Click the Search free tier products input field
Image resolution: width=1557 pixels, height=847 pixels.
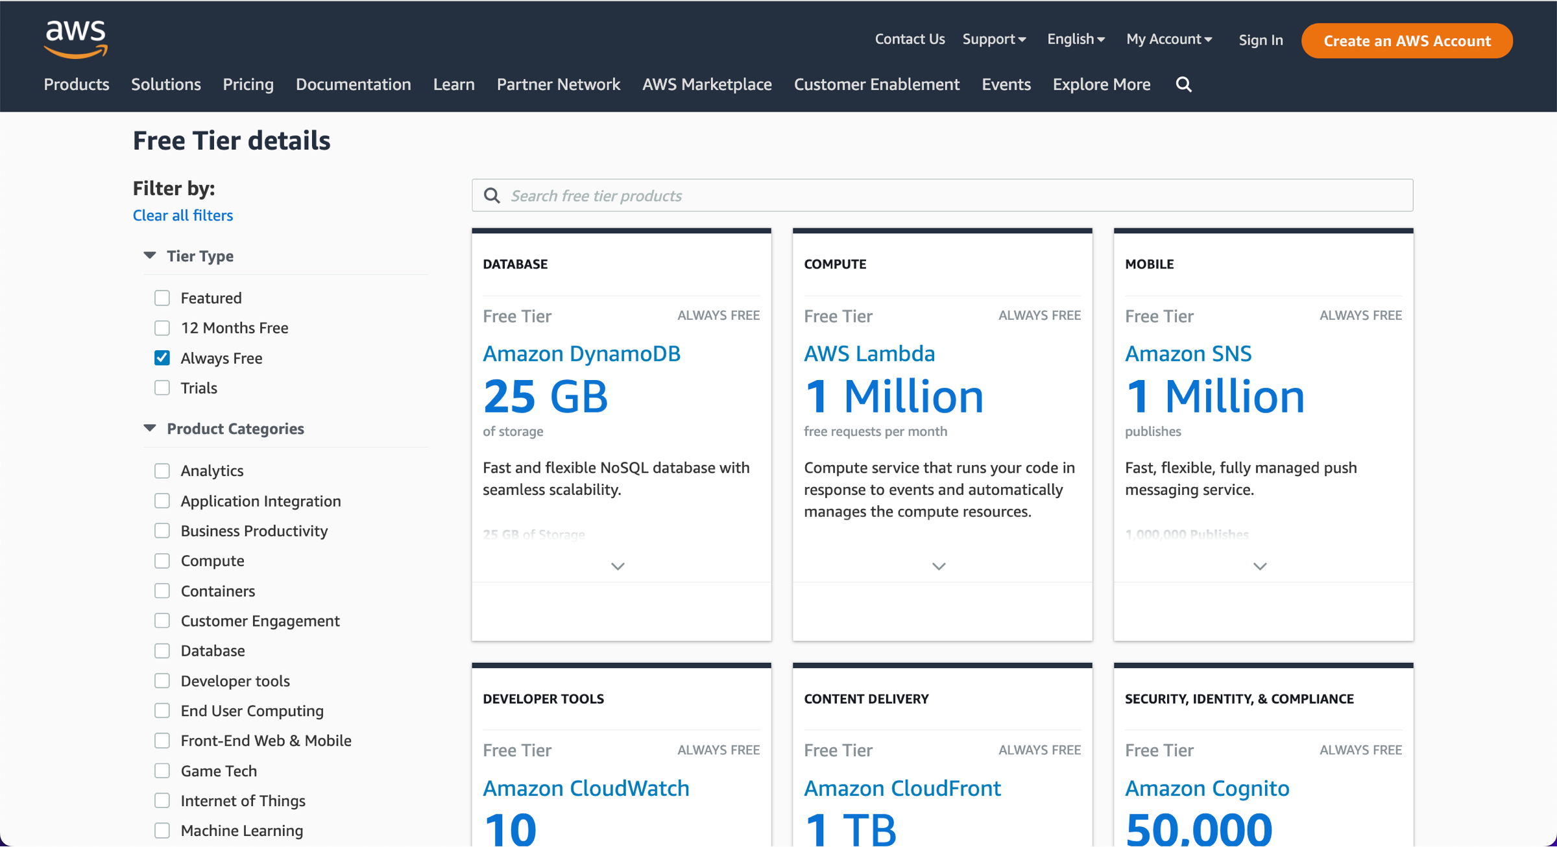pos(939,195)
